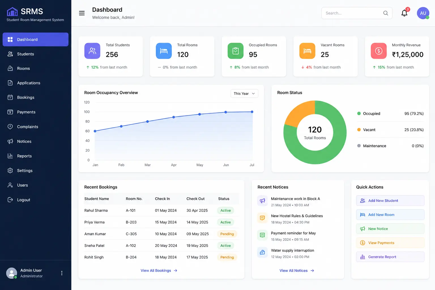Click Sneha Patel's Active status badge

[225, 246]
